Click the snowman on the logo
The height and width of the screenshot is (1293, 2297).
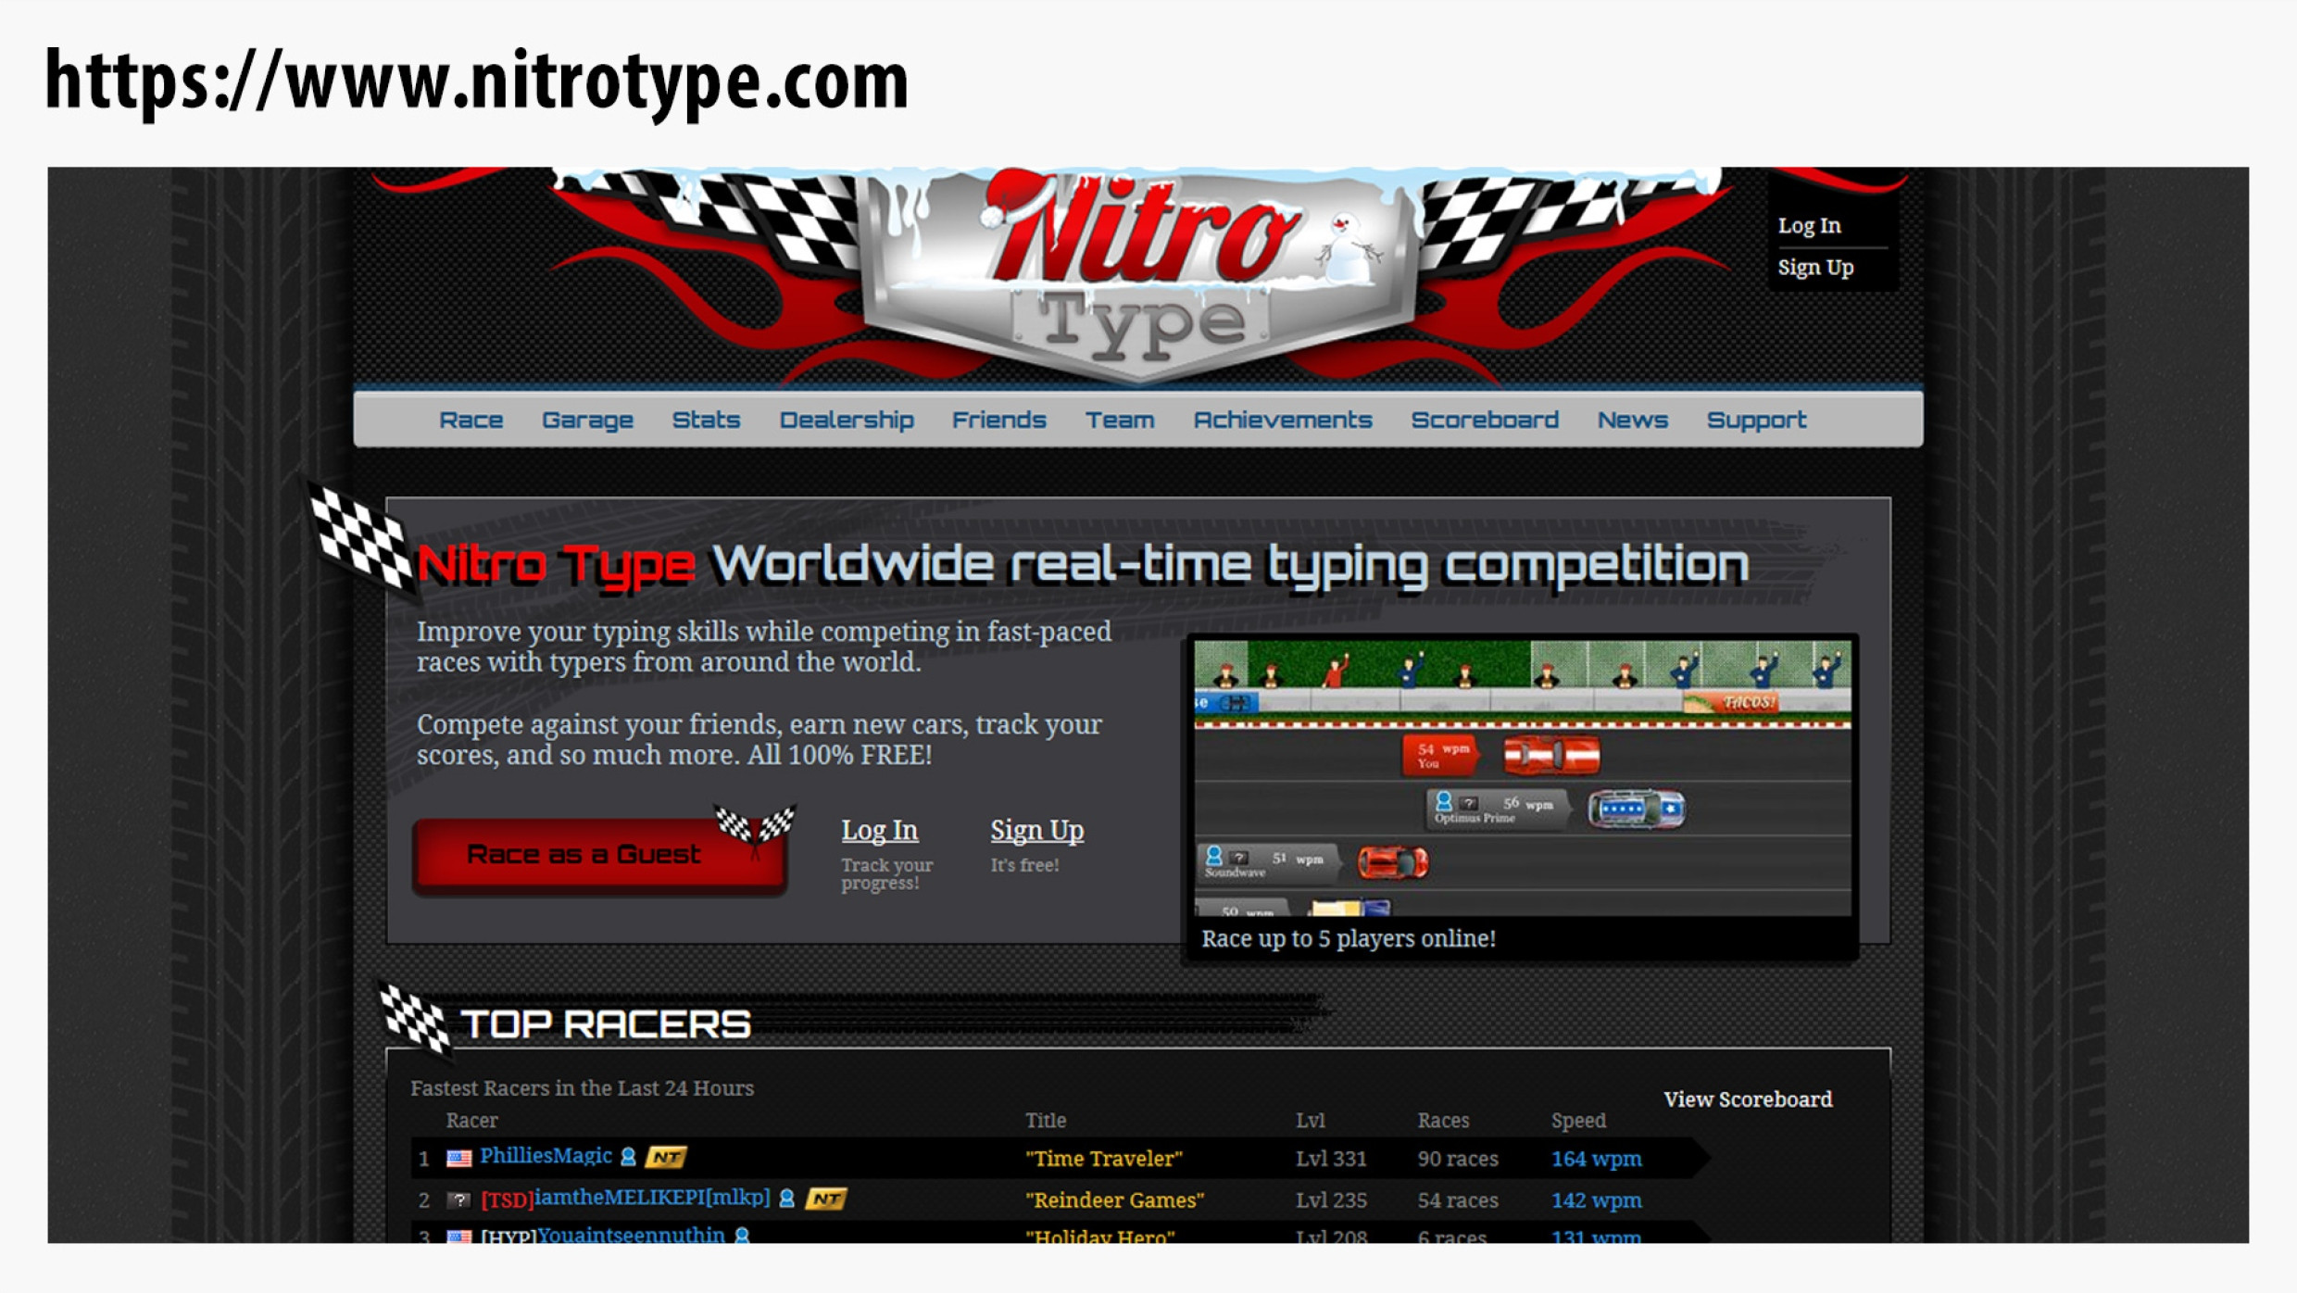tap(1346, 248)
